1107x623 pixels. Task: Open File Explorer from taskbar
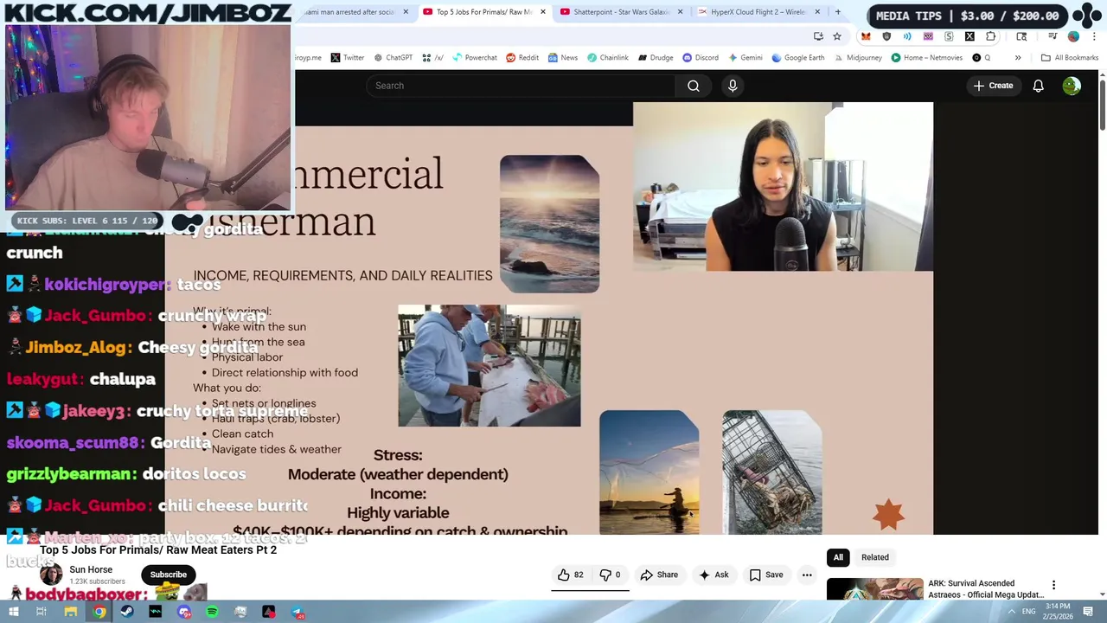tap(71, 612)
